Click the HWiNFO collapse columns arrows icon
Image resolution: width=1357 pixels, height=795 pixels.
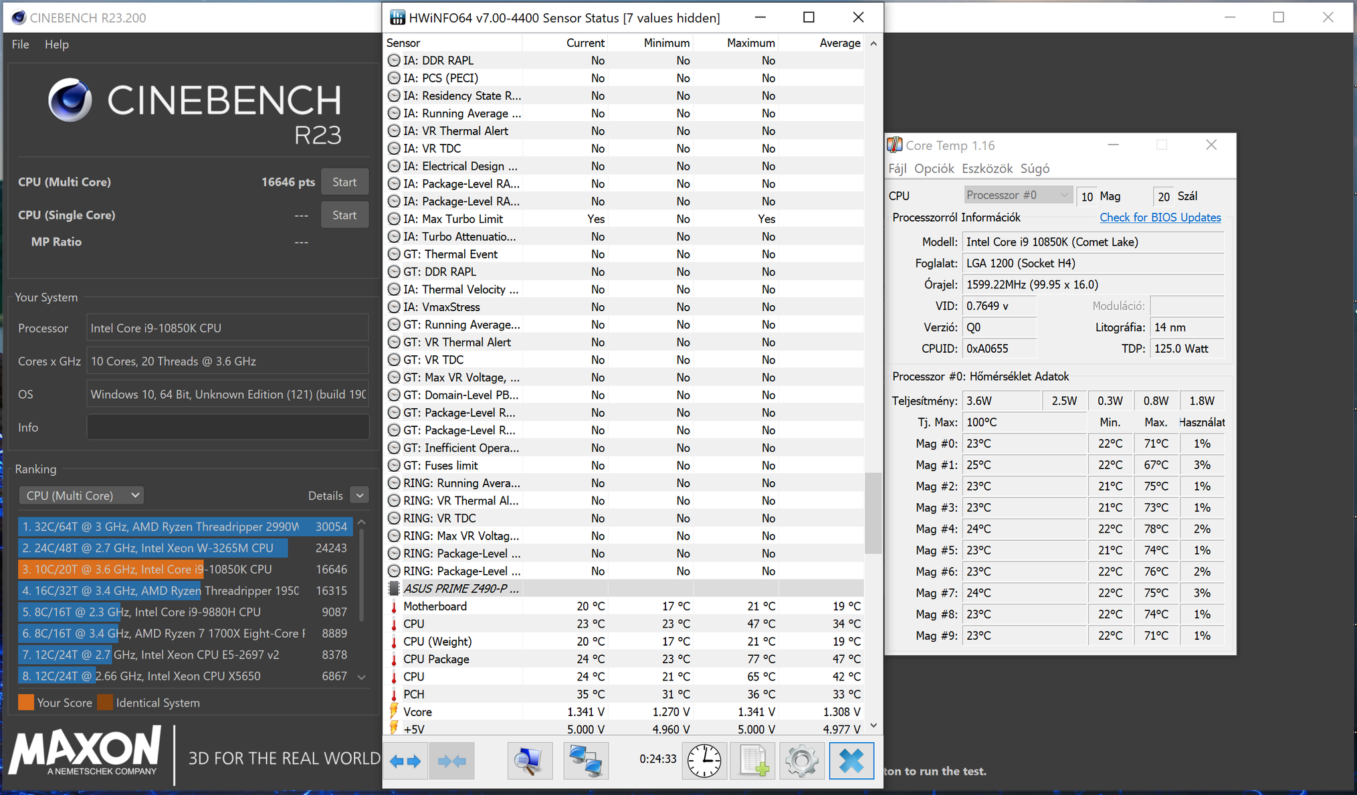pos(452,761)
